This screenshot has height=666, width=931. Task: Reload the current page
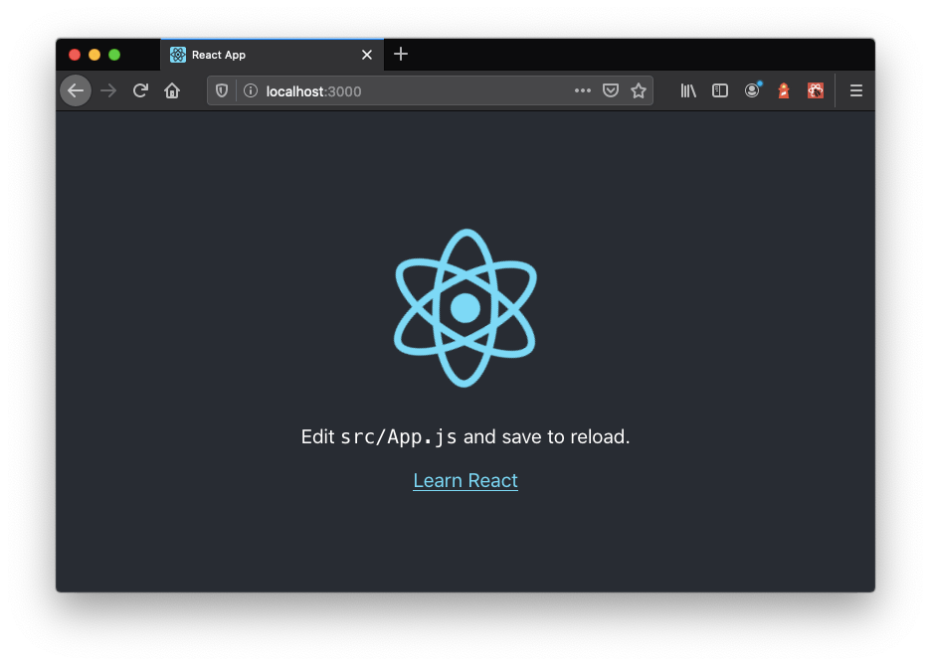(140, 90)
